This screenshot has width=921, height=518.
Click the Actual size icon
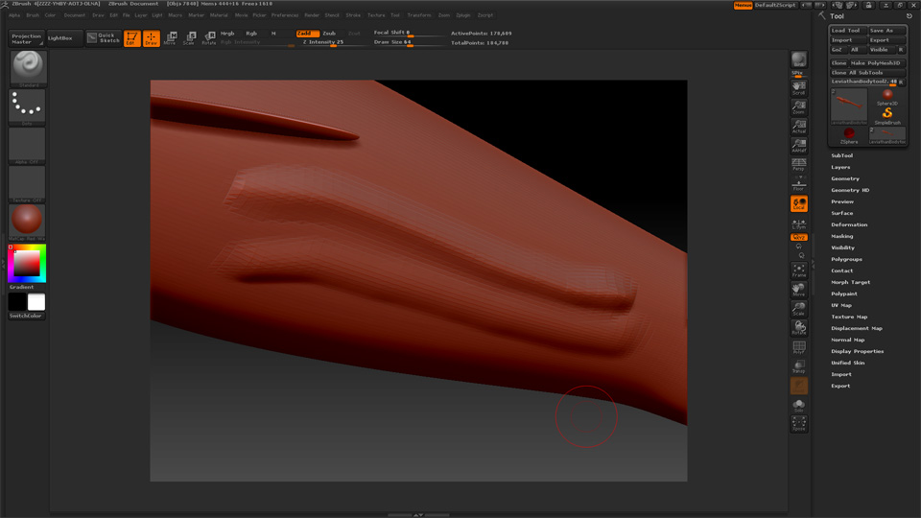click(799, 126)
